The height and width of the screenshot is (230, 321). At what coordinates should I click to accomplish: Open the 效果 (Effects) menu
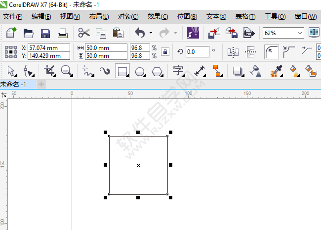[158, 16]
